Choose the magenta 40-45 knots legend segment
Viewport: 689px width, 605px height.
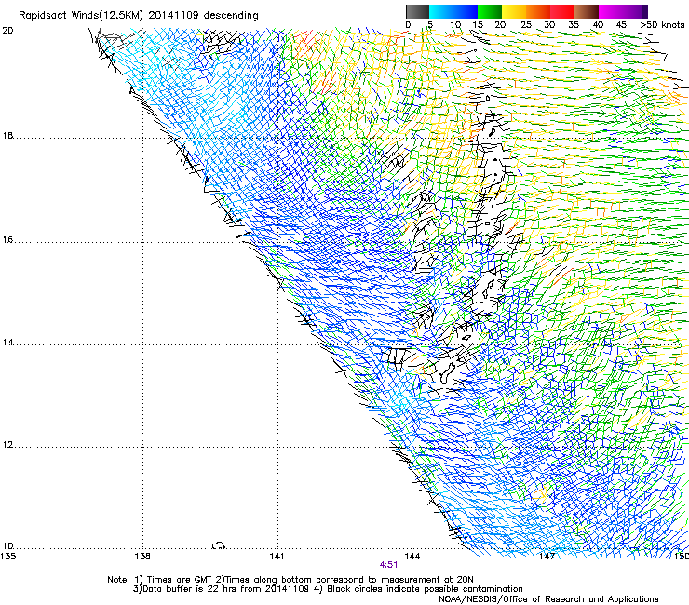coord(611,11)
